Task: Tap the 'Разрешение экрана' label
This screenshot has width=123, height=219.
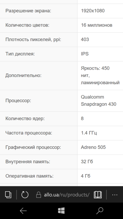Action: tap(28, 11)
